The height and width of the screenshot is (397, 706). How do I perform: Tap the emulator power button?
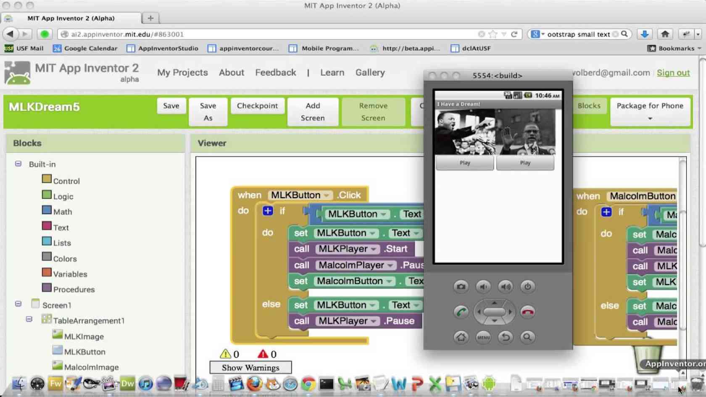click(527, 287)
